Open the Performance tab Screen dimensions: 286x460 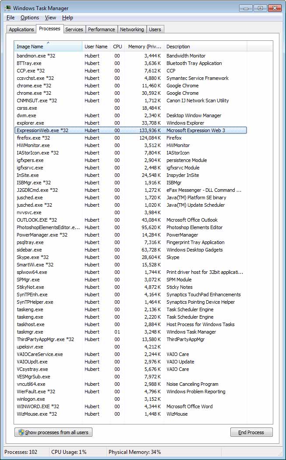pos(101,29)
